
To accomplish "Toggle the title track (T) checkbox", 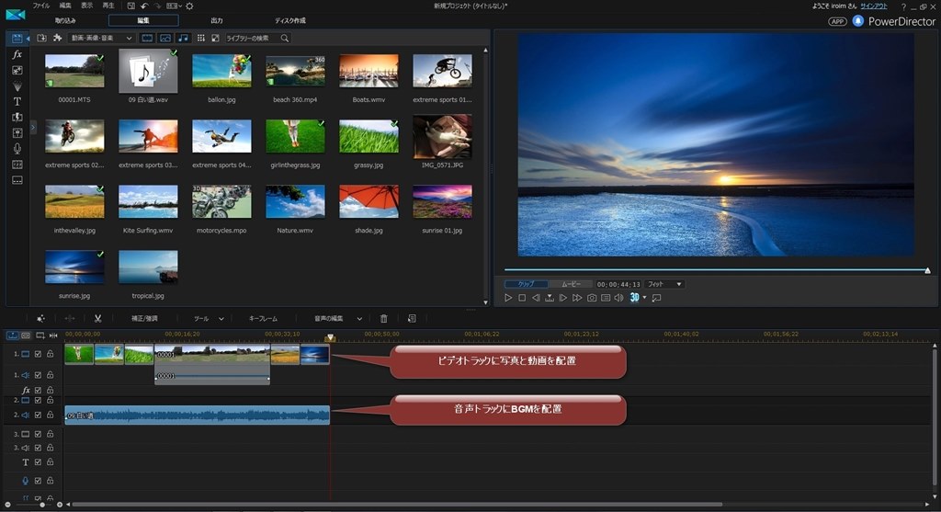I will click(x=38, y=462).
